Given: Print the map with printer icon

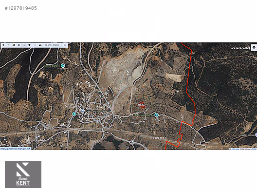Looking at the screenshot, I should 40,45.
